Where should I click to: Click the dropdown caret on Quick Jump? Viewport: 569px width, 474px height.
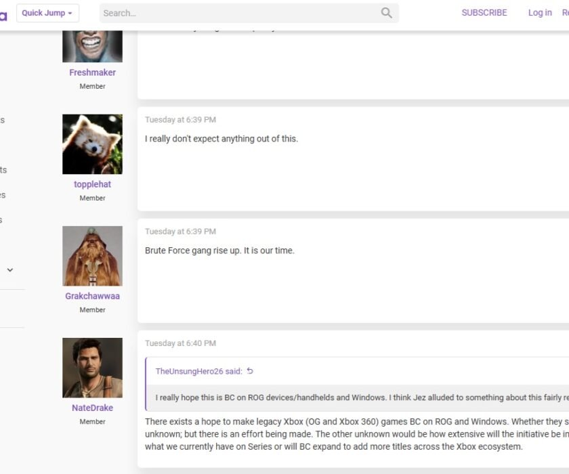click(x=70, y=13)
